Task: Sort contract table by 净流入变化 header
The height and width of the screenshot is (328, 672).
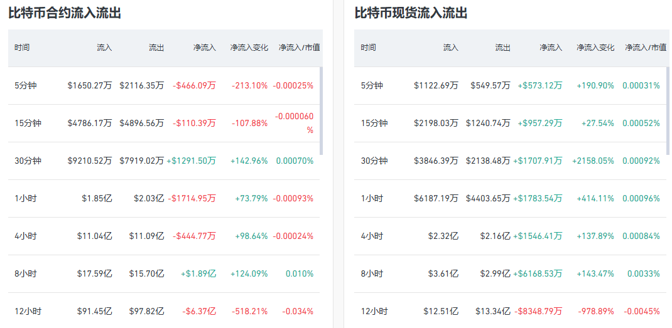Action: click(249, 48)
